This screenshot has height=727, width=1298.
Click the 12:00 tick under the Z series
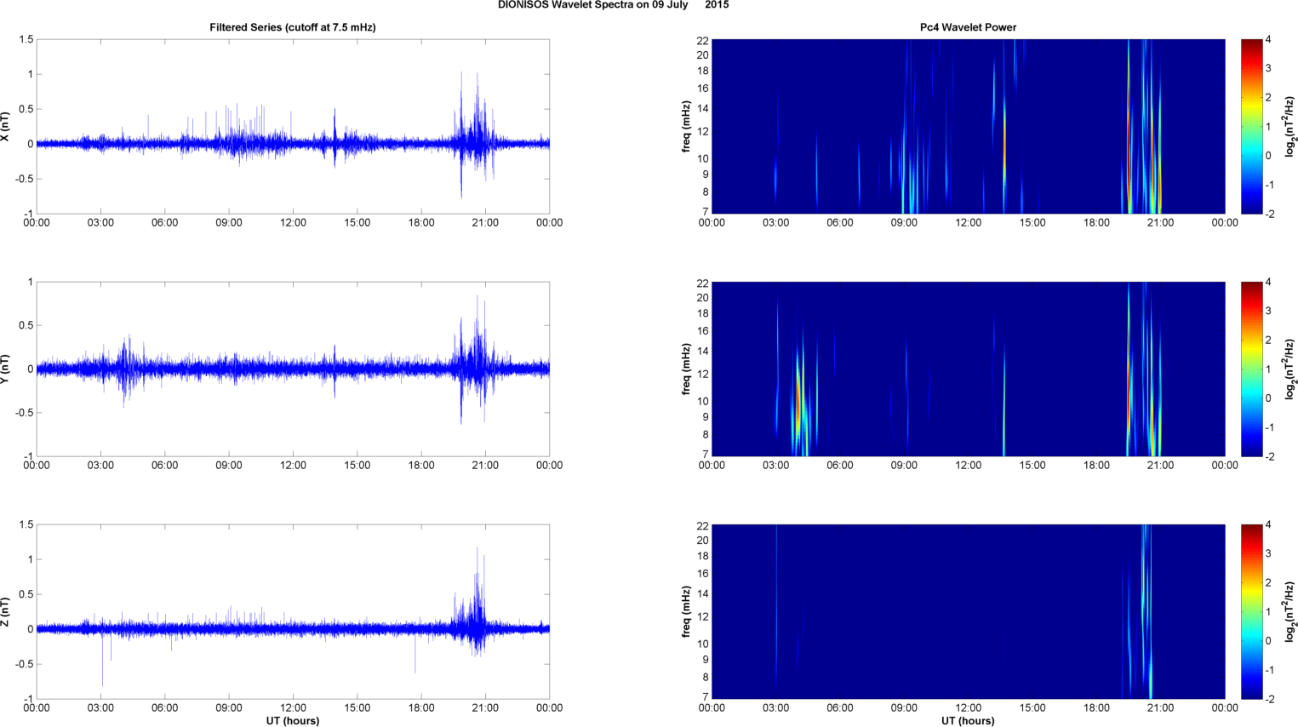[x=293, y=708]
